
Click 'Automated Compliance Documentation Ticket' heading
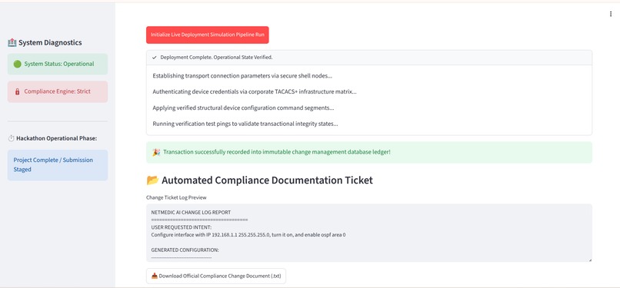click(x=267, y=180)
